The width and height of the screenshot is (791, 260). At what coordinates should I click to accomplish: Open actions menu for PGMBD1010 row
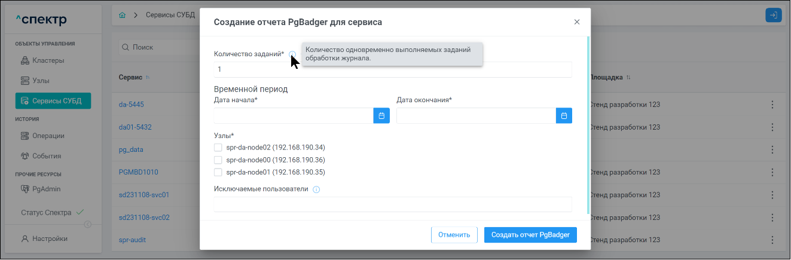[x=772, y=172]
